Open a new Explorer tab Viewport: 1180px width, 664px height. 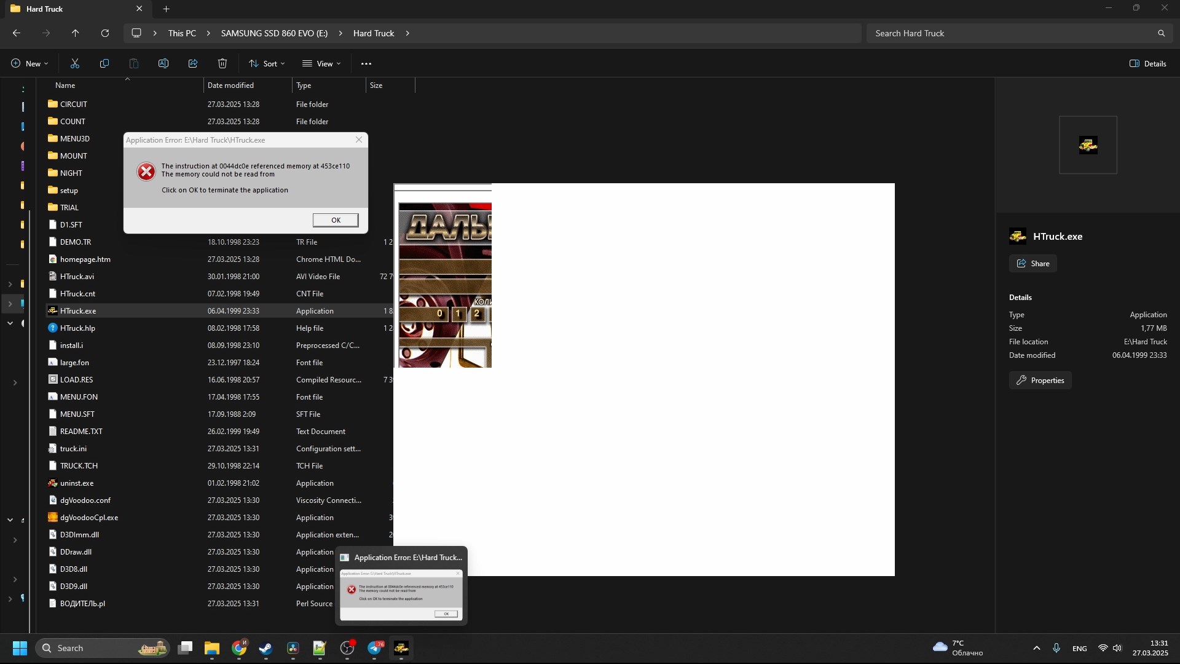coord(166,9)
